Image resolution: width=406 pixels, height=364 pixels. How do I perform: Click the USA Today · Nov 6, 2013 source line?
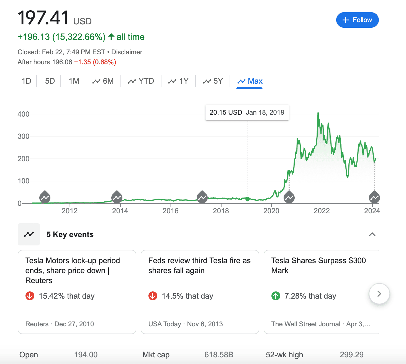(186, 324)
